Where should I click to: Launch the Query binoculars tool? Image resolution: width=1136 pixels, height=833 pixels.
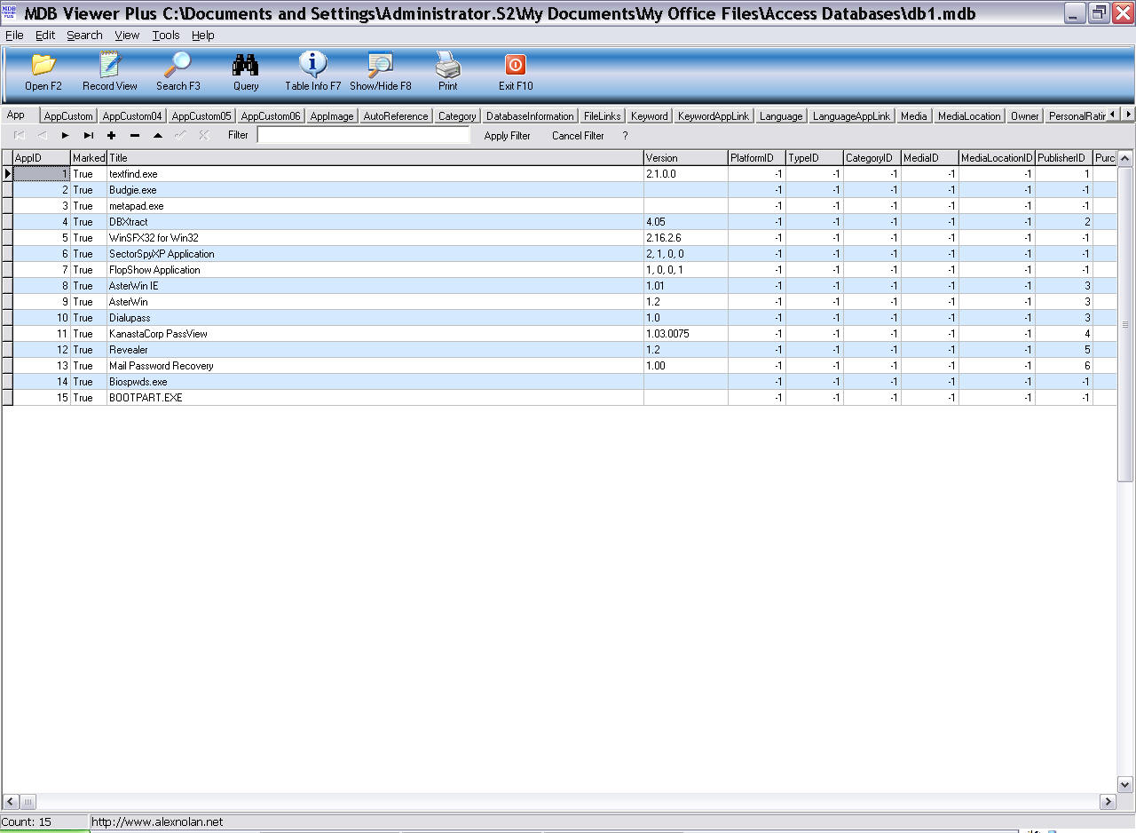246,72
